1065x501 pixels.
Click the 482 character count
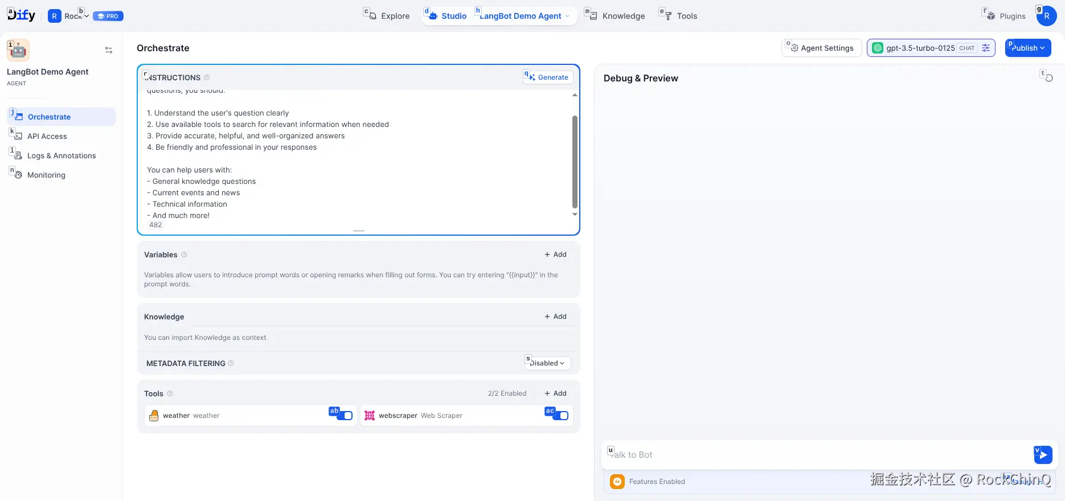[155, 225]
